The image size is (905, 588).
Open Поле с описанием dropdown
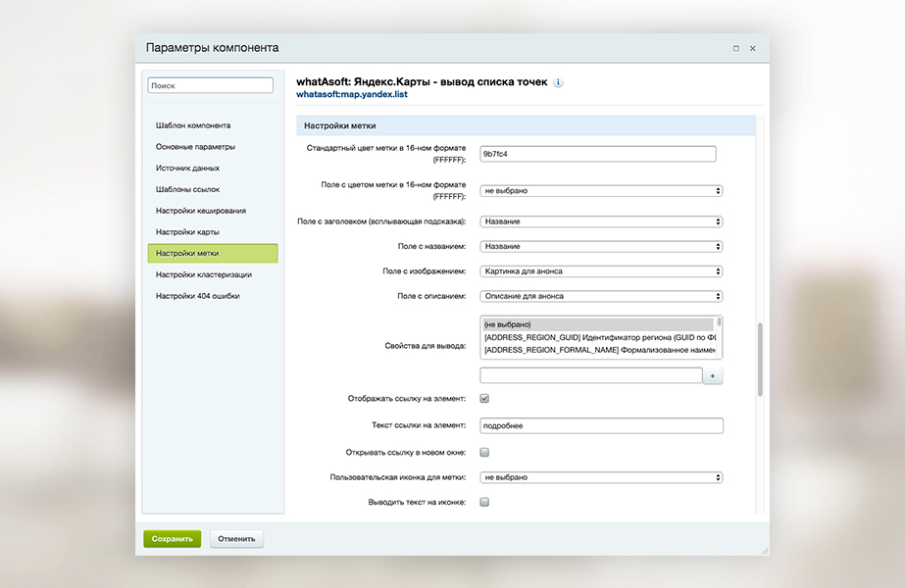coord(601,296)
